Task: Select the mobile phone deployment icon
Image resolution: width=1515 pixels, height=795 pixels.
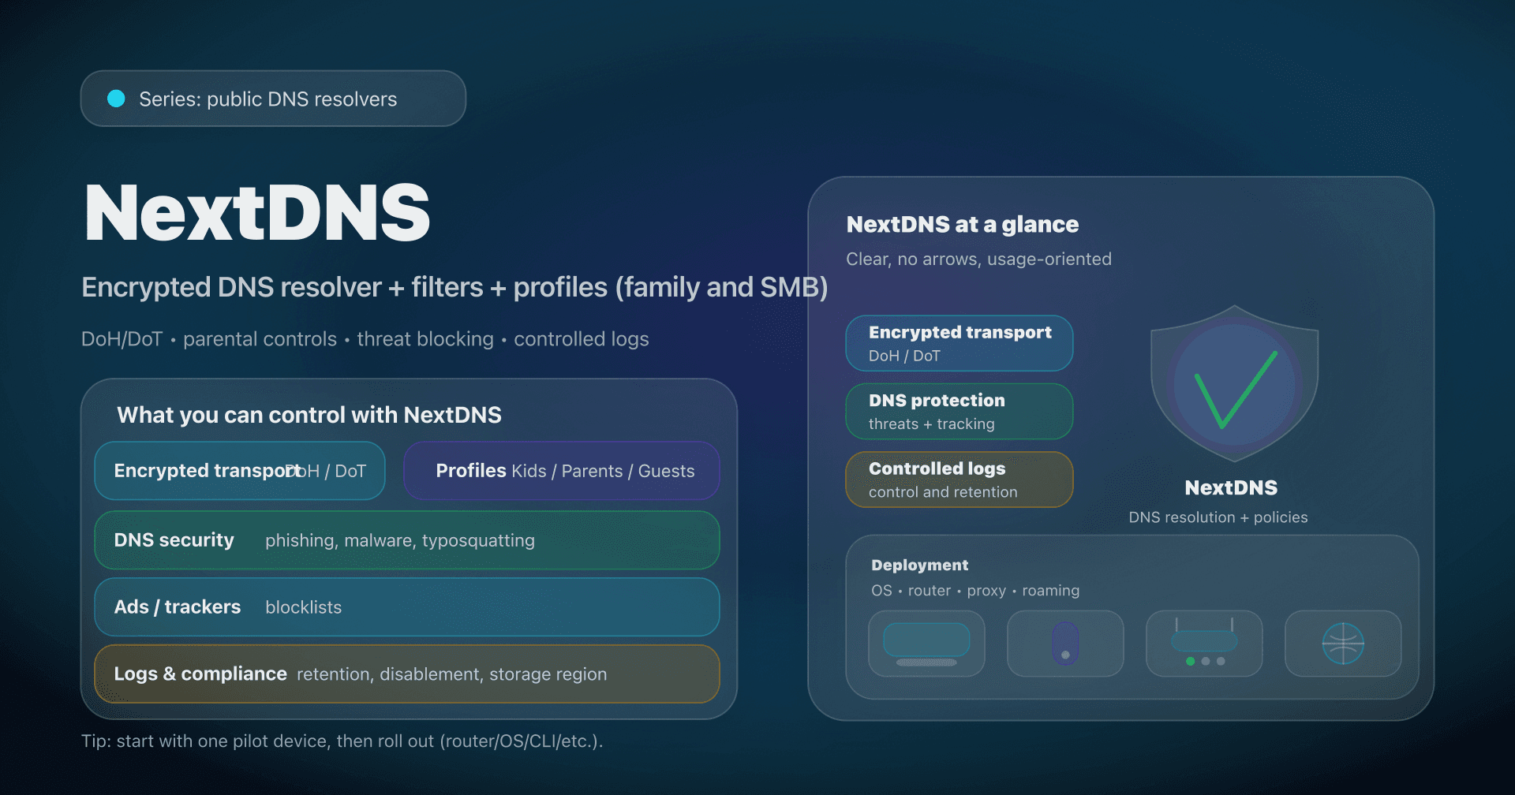Action: click(x=1065, y=644)
